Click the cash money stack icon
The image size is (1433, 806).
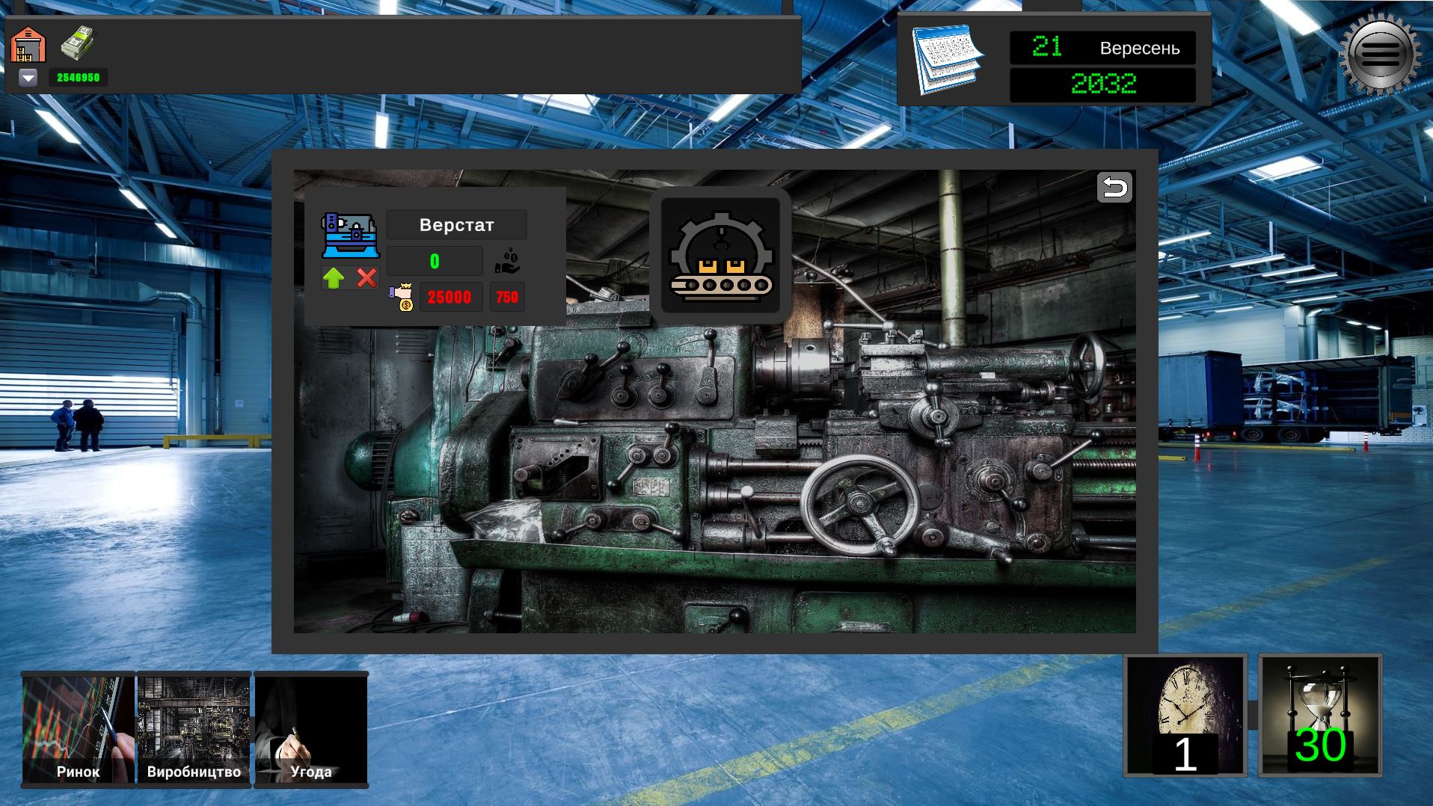[79, 43]
